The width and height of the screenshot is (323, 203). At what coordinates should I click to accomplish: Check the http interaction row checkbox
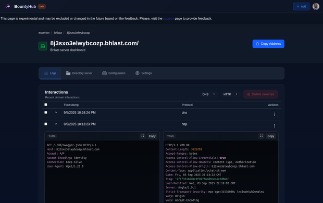click(x=46, y=124)
